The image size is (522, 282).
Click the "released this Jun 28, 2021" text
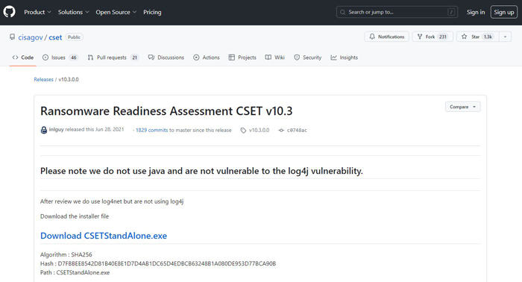(x=95, y=130)
